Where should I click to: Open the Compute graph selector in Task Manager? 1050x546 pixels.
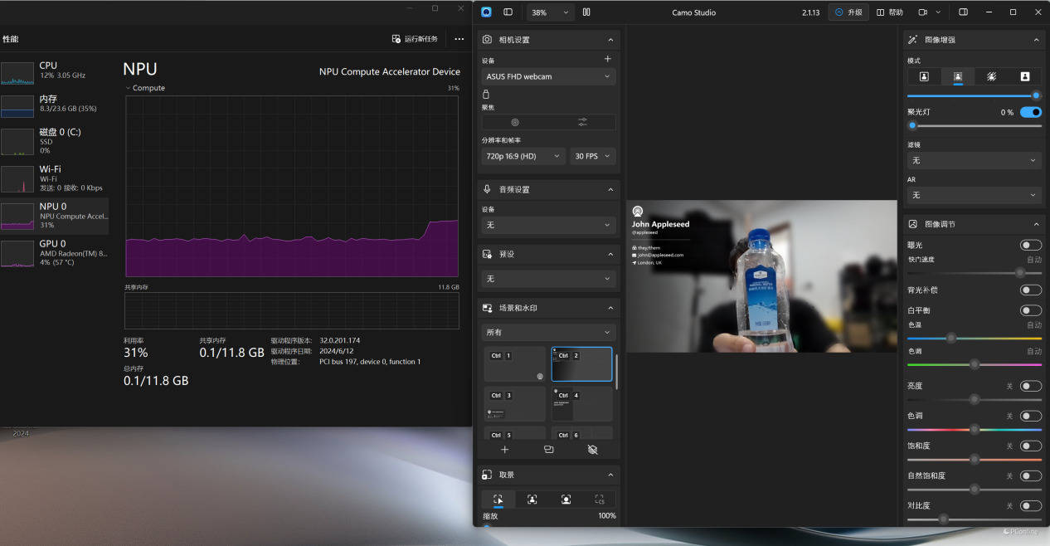tap(145, 88)
